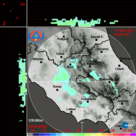This screenshot has width=136, height=136.
Task: Click the Sulmona label
Action: [x=106, y=79]
